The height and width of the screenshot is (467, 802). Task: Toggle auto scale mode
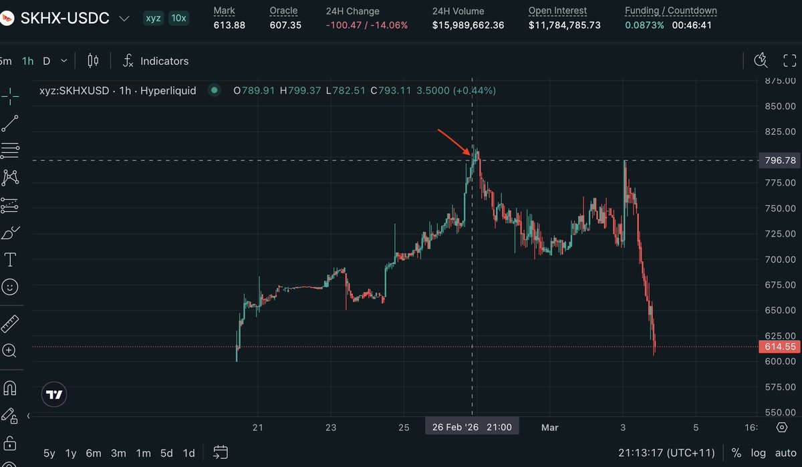click(x=785, y=453)
